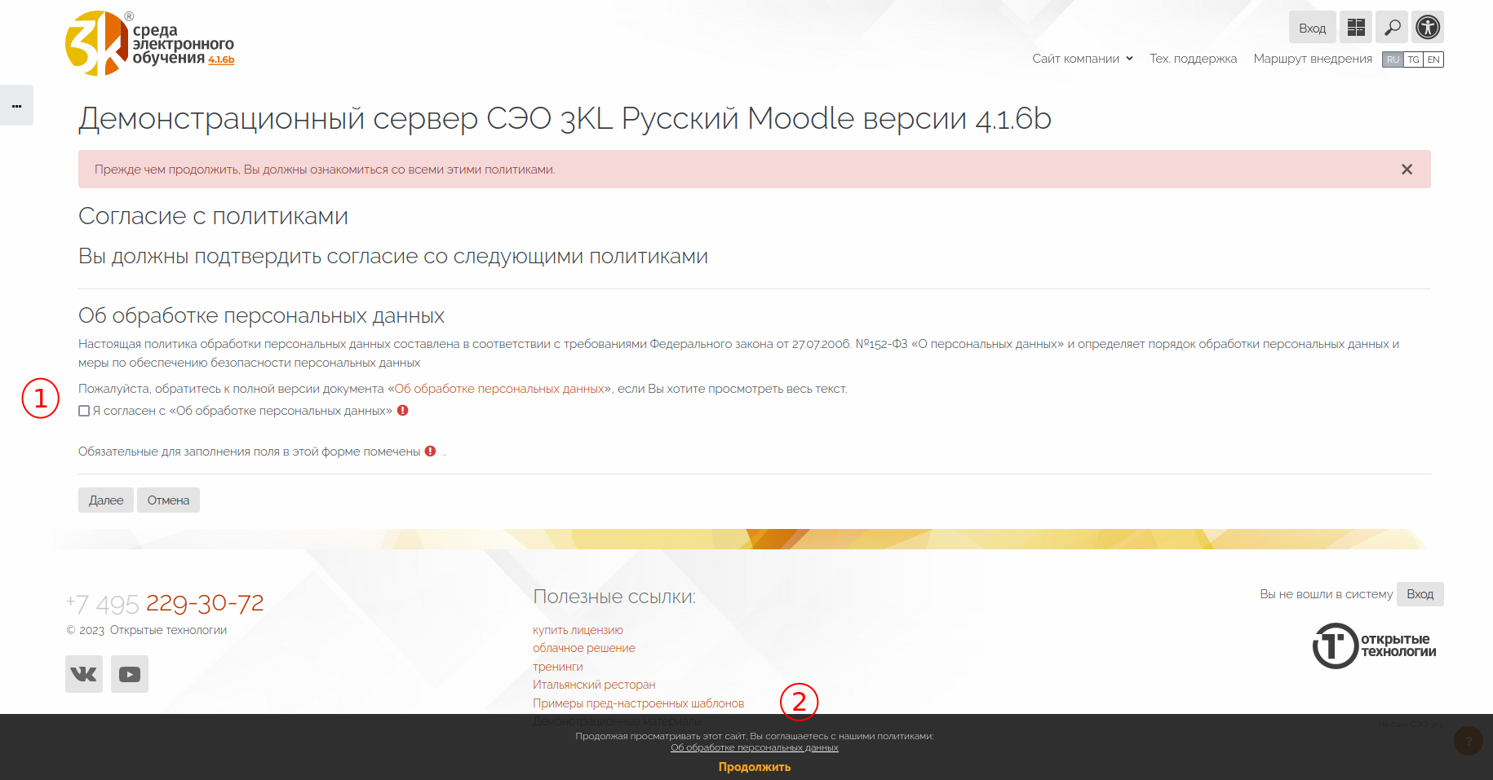Click the 3KL e-learning logo
1493x780 pixels.
coord(149,44)
